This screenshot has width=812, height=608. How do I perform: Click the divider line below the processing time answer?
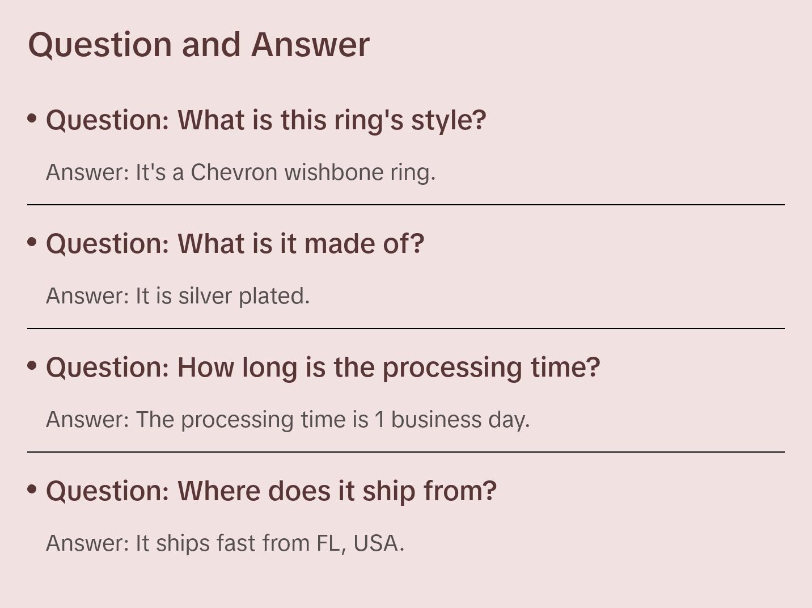pyautogui.click(x=406, y=452)
